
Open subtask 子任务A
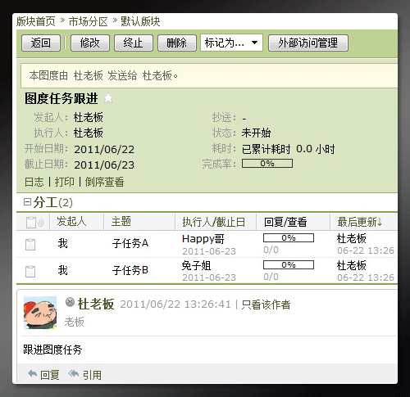(130, 243)
